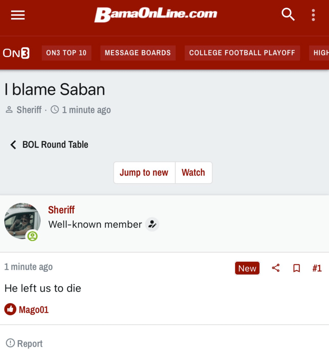Click thread starter badge icon
Screen dimensions: 329x354
point(152,224)
